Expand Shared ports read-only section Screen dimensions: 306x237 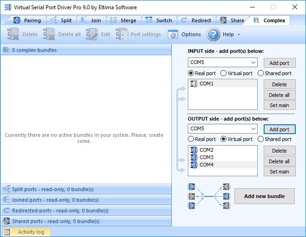pos(86,221)
